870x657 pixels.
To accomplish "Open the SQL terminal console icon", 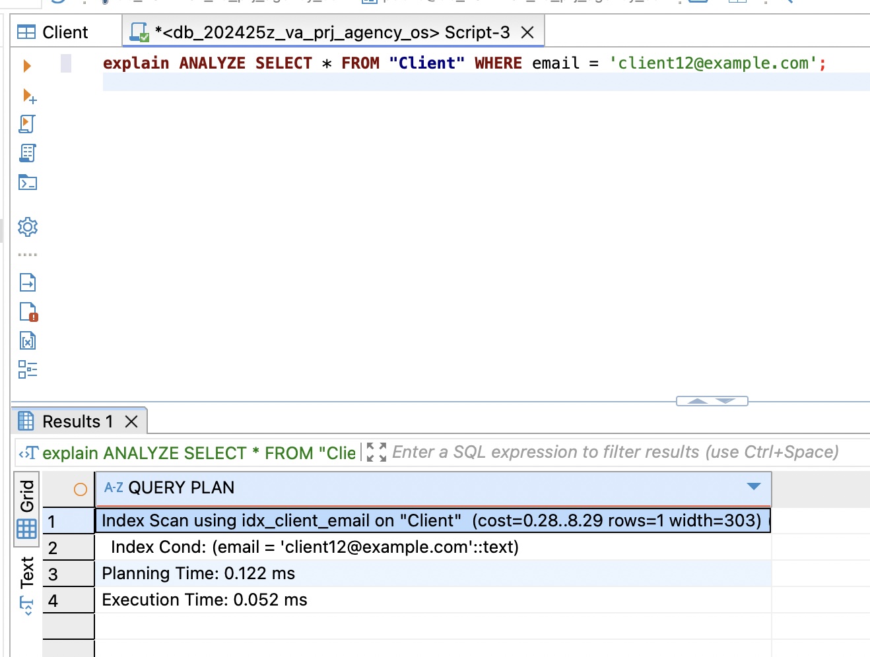I will (x=28, y=183).
